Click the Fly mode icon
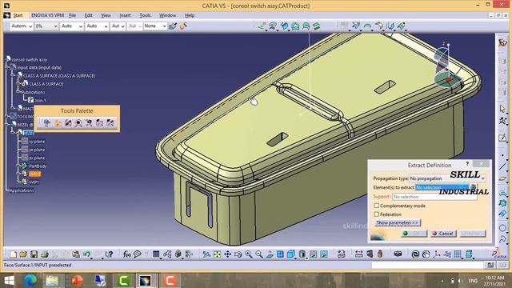 [x=206, y=254]
